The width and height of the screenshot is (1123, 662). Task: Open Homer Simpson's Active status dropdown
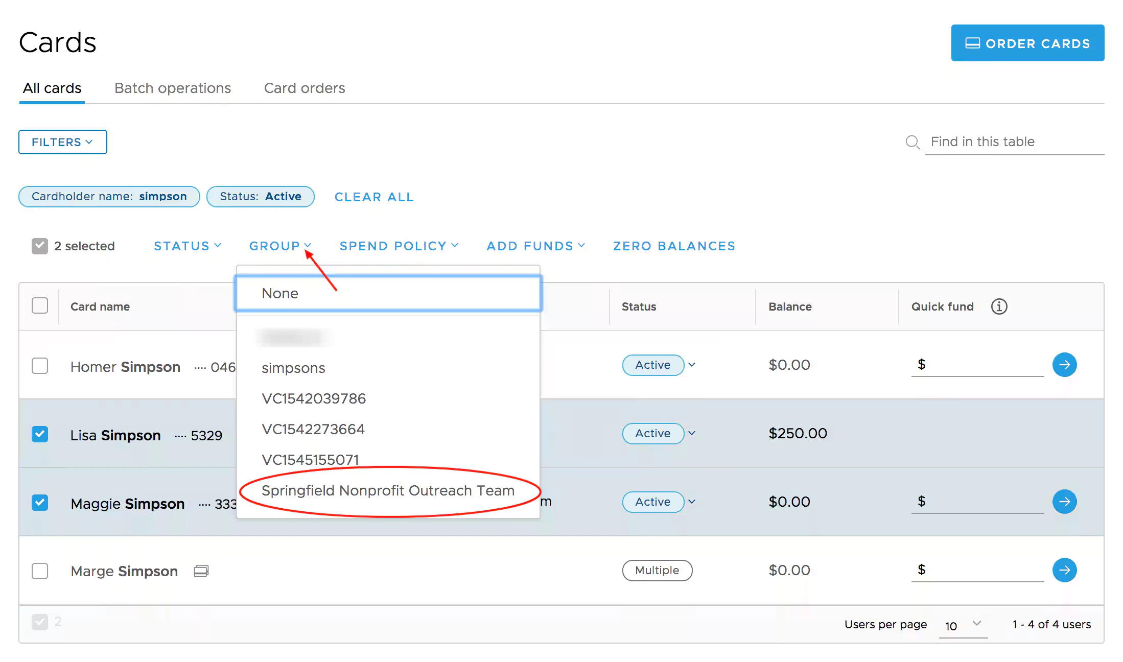click(x=691, y=365)
